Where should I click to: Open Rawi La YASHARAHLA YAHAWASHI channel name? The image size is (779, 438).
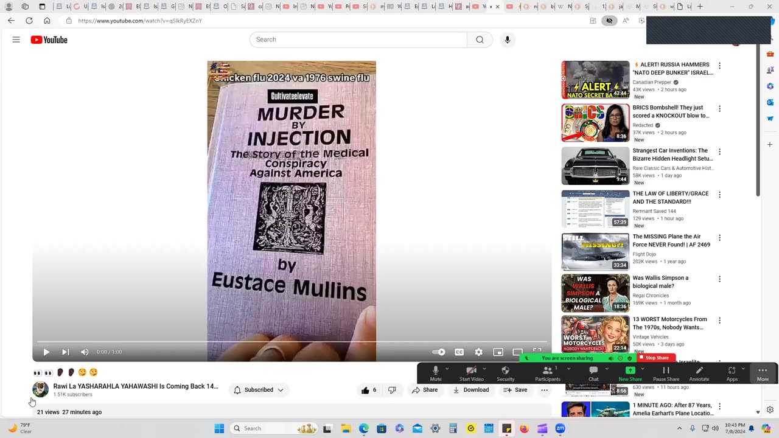[x=136, y=386]
